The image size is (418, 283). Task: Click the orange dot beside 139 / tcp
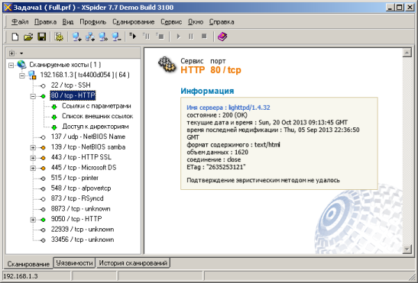(43, 148)
